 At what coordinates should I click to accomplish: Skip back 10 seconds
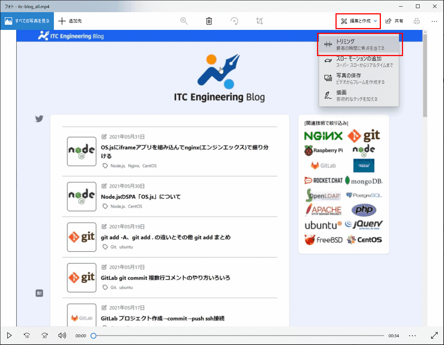click(x=27, y=335)
